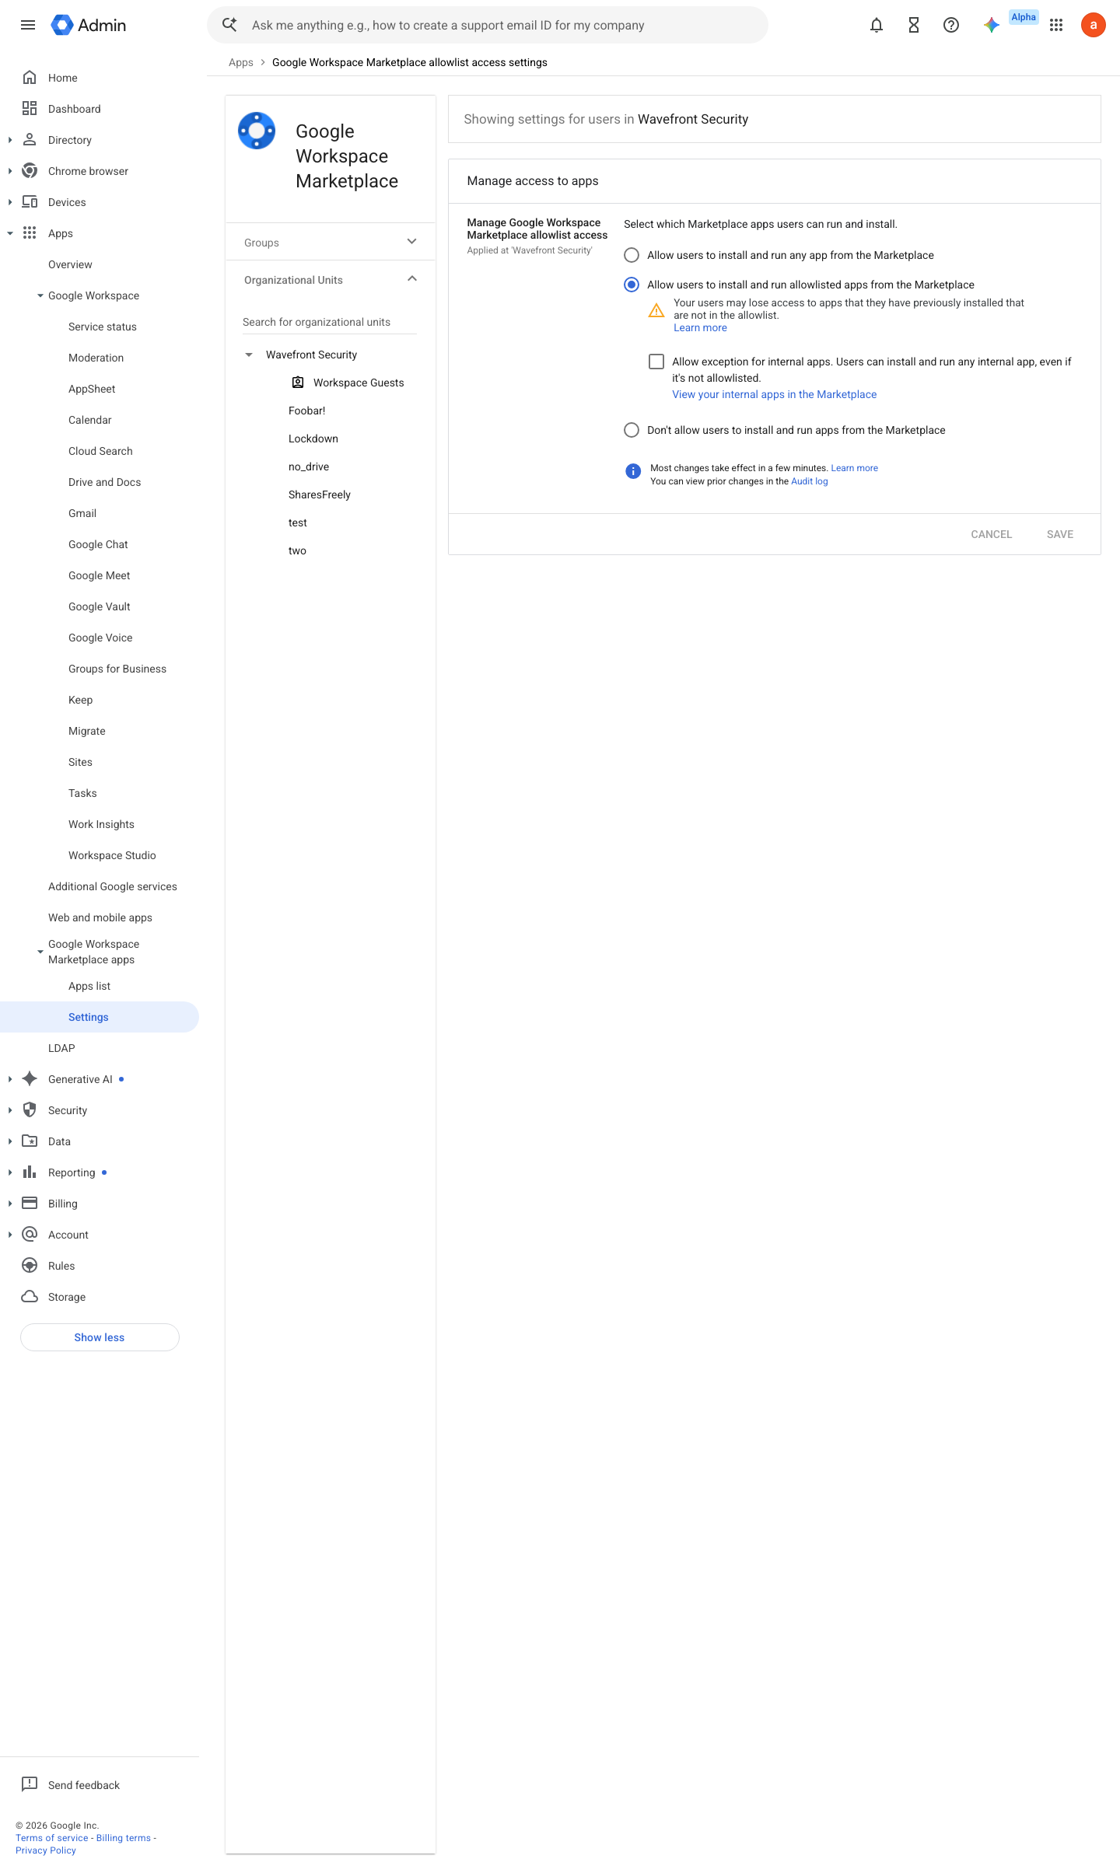Collapse the Wavefront Security tree node
The image size is (1120, 1866).
point(249,355)
